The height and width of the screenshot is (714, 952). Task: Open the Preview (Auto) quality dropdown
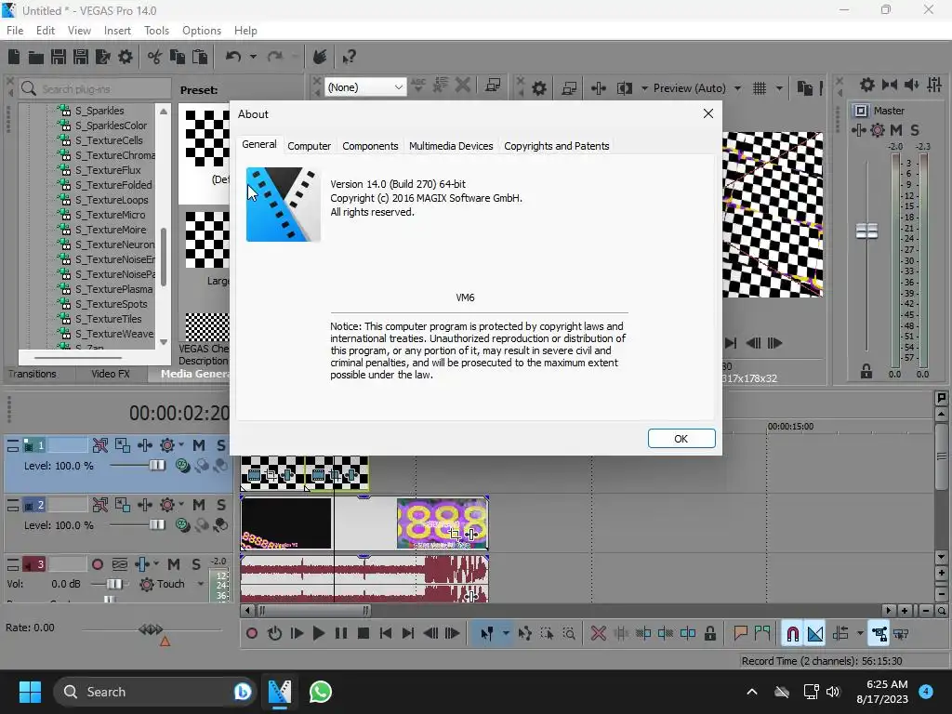pyautogui.click(x=737, y=88)
